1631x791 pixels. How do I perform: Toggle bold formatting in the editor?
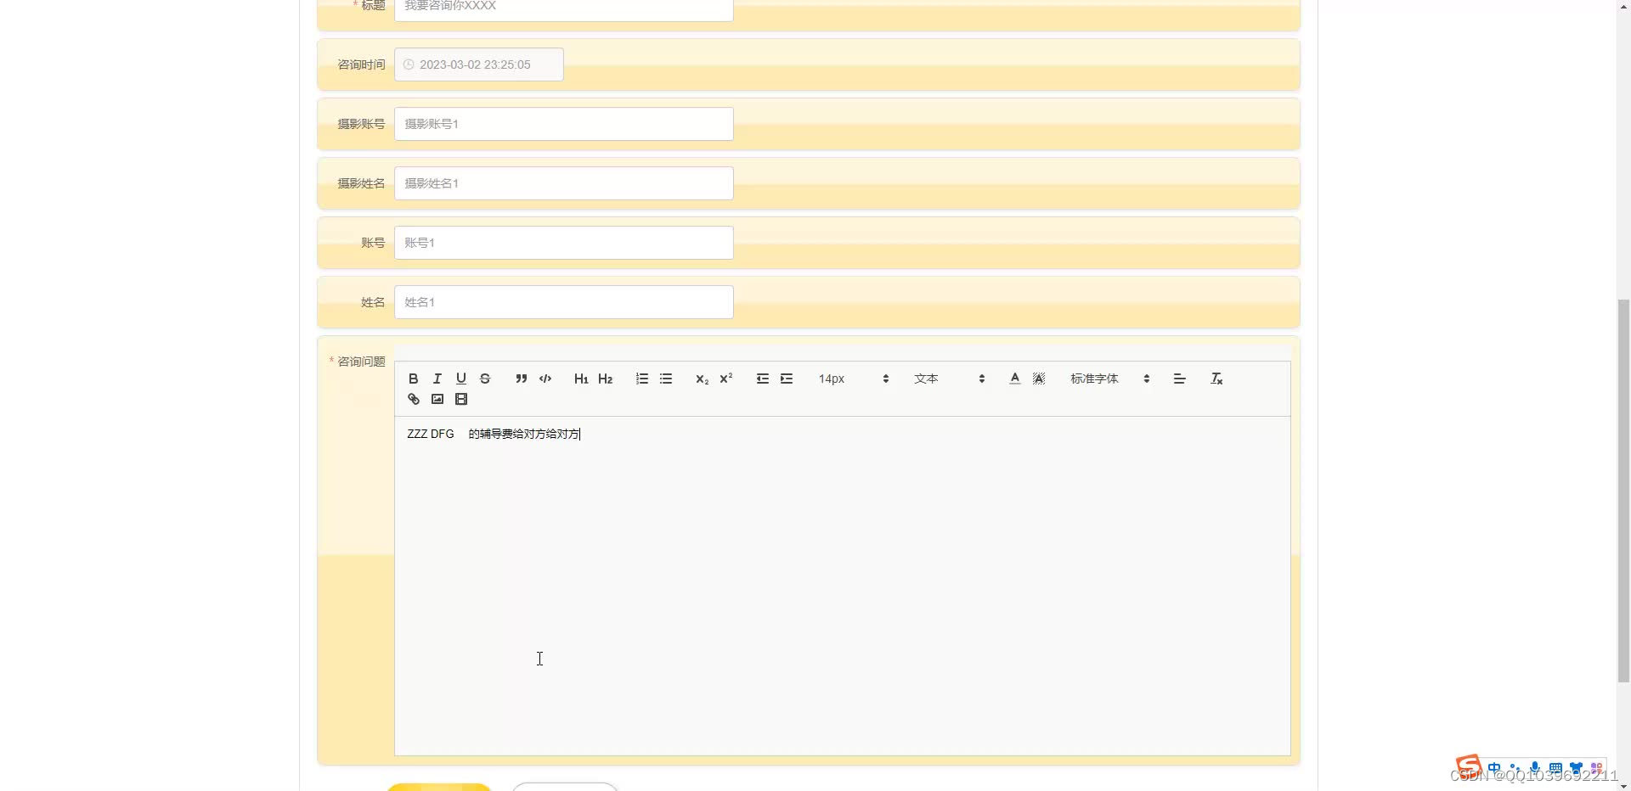414,379
